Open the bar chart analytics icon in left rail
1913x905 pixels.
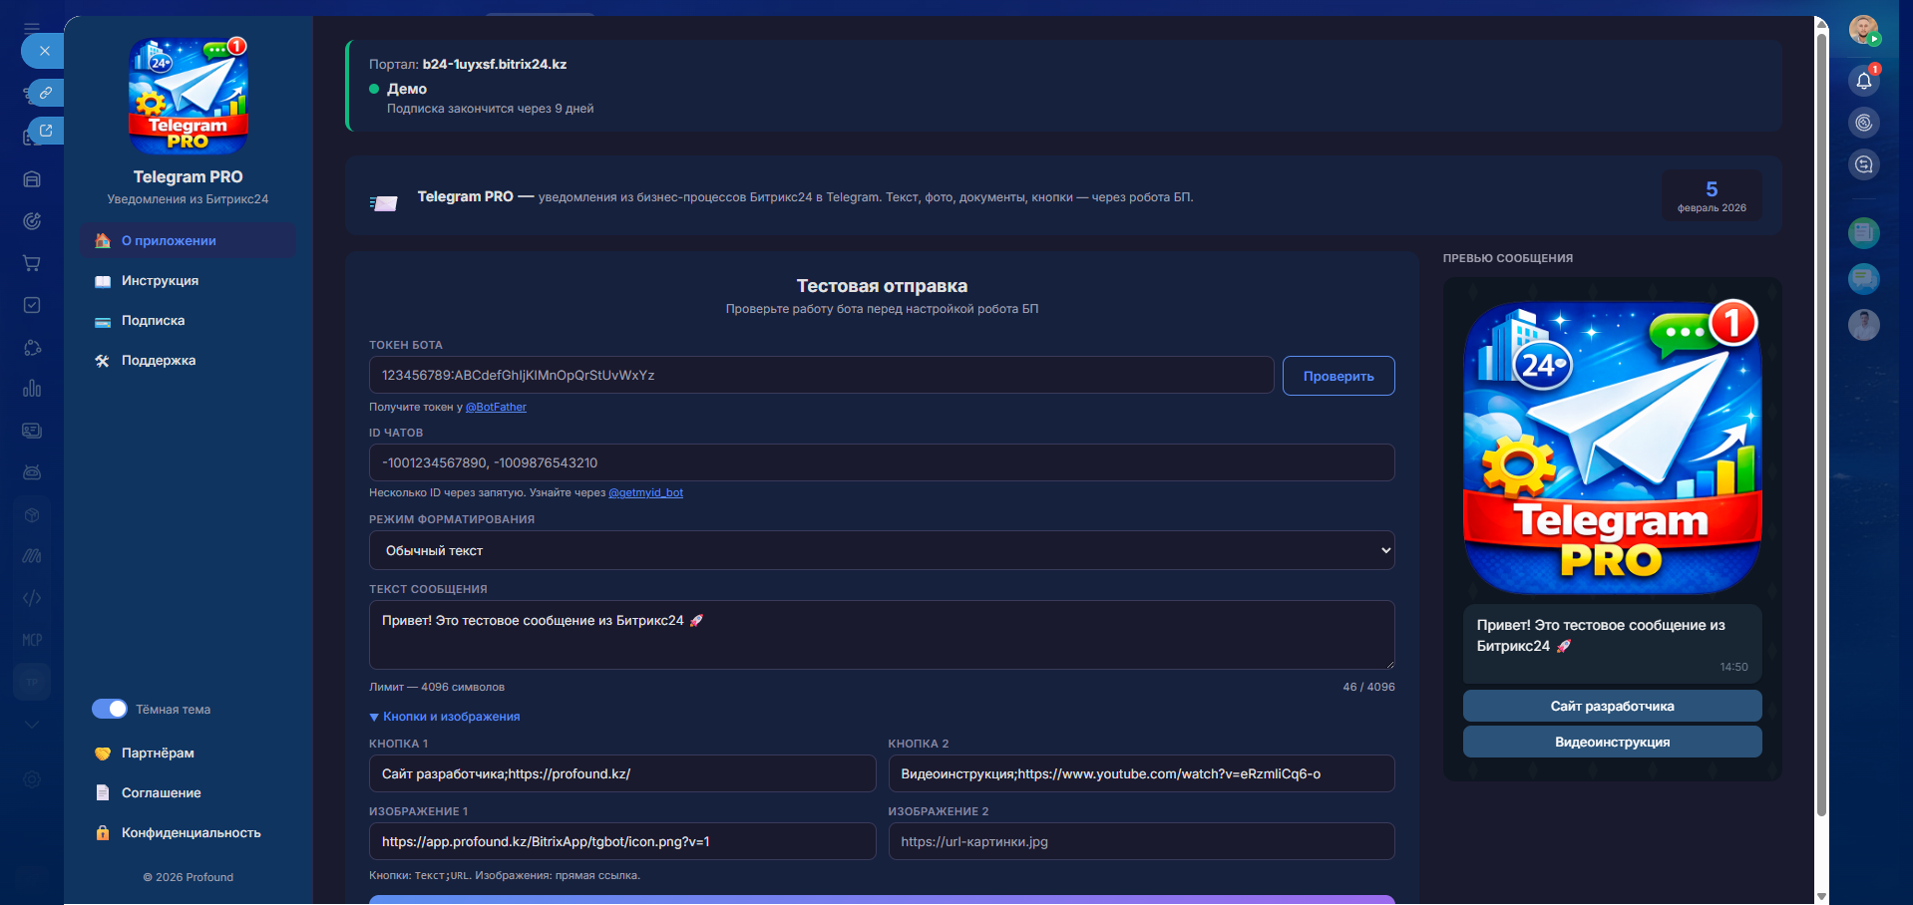[32, 389]
